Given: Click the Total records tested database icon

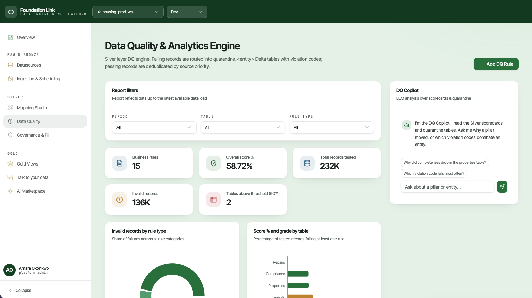Looking at the screenshot, I should (x=307, y=163).
